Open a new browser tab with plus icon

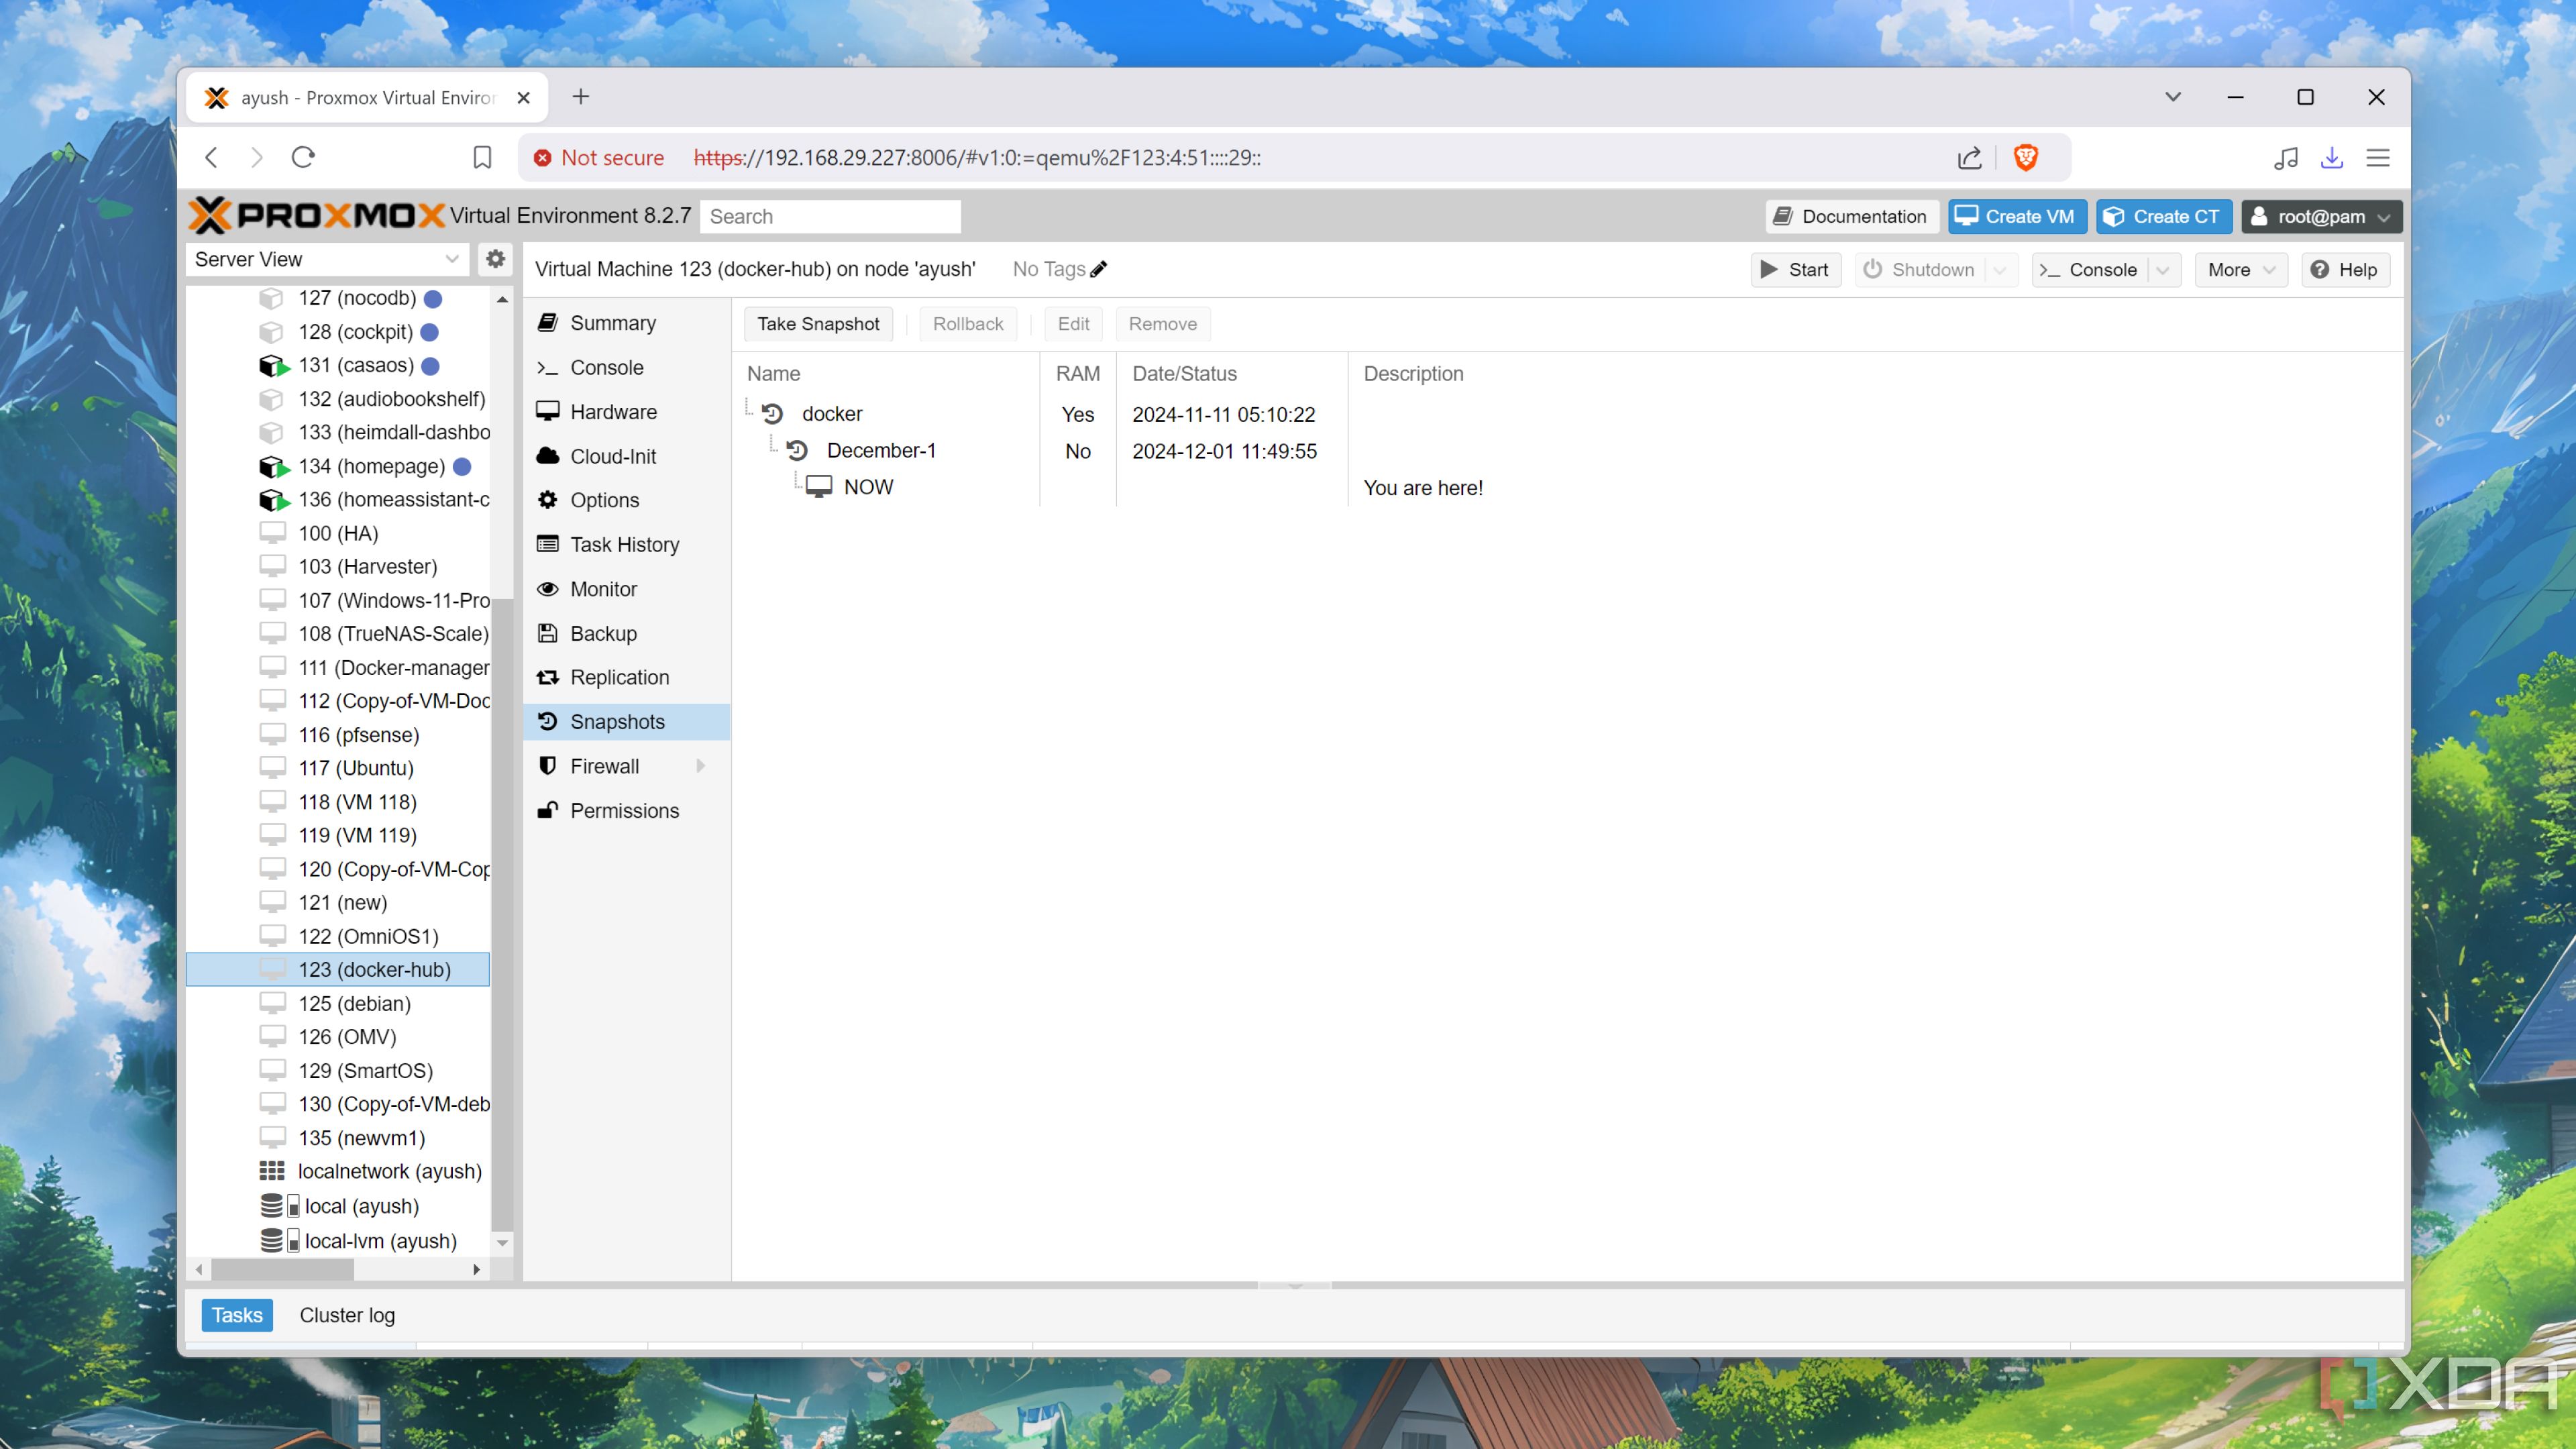[581, 97]
